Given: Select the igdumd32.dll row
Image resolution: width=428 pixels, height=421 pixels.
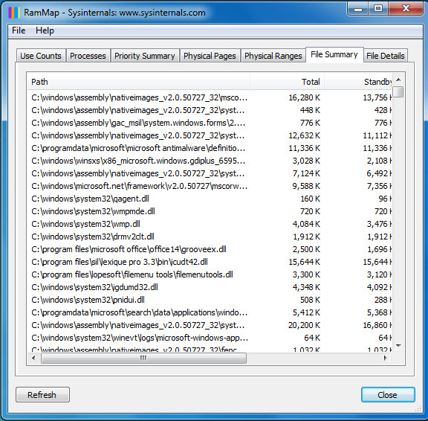Looking at the screenshot, I should coord(210,287).
